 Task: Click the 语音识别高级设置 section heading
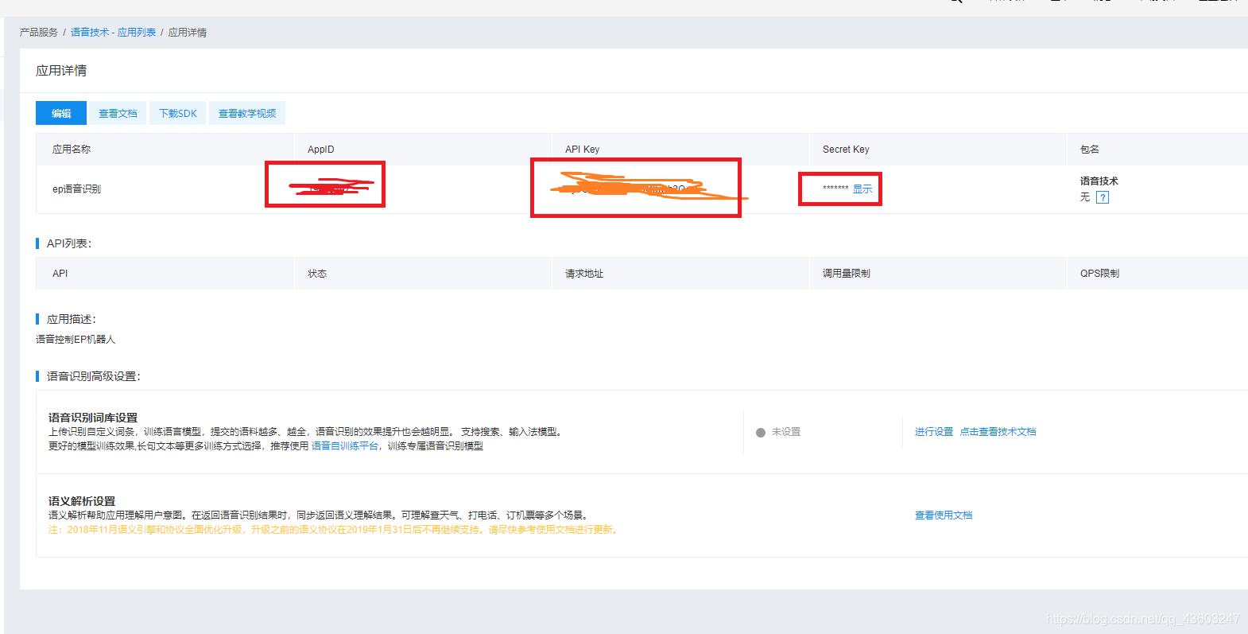94,376
